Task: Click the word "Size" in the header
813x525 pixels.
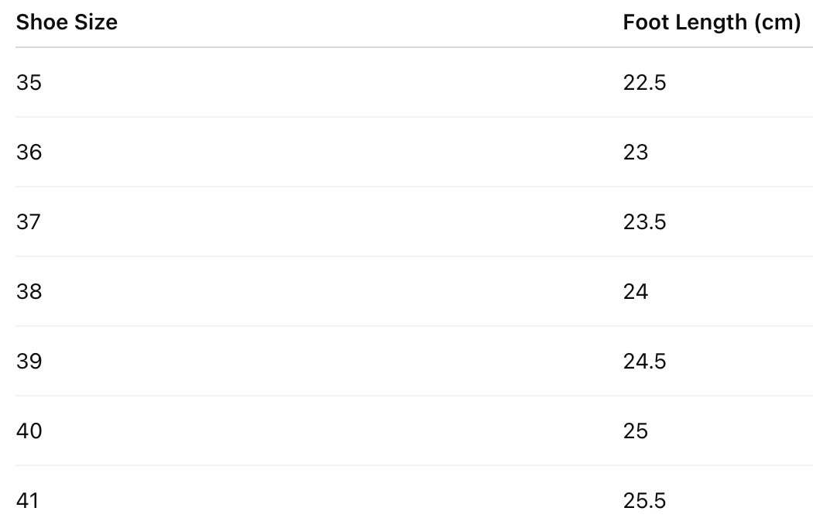Action: pos(95,22)
